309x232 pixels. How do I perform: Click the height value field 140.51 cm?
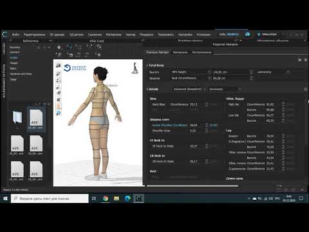coord(230,72)
